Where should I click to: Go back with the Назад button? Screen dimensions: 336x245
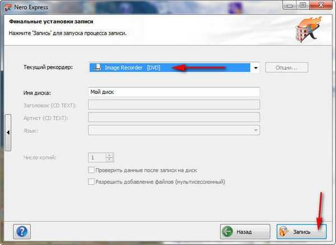click(x=245, y=232)
